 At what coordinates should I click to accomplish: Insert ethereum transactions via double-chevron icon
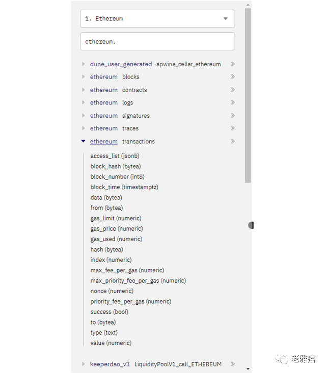tap(233, 141)
